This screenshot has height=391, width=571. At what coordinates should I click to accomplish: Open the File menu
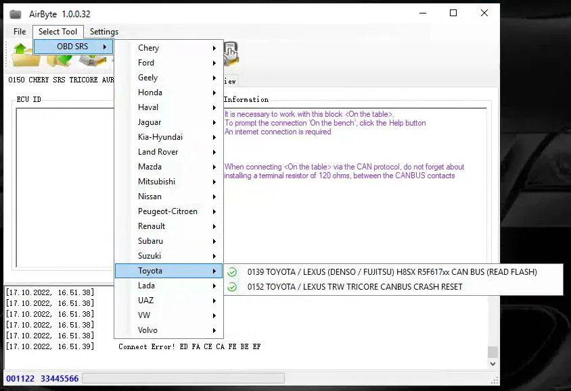click(20, 32)
